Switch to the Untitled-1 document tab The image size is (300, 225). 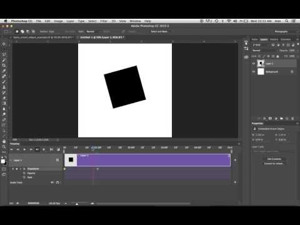tap(102, 37)
